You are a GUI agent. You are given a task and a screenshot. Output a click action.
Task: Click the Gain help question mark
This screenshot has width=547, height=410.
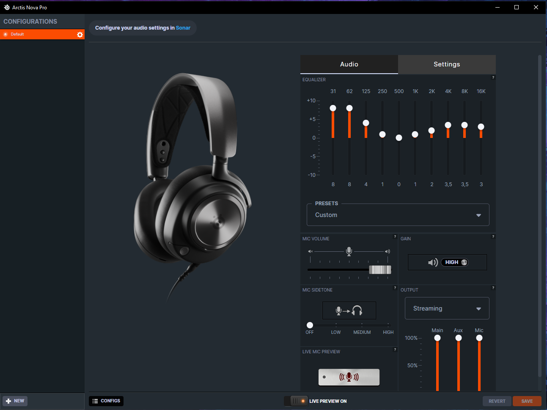point(493,237)
